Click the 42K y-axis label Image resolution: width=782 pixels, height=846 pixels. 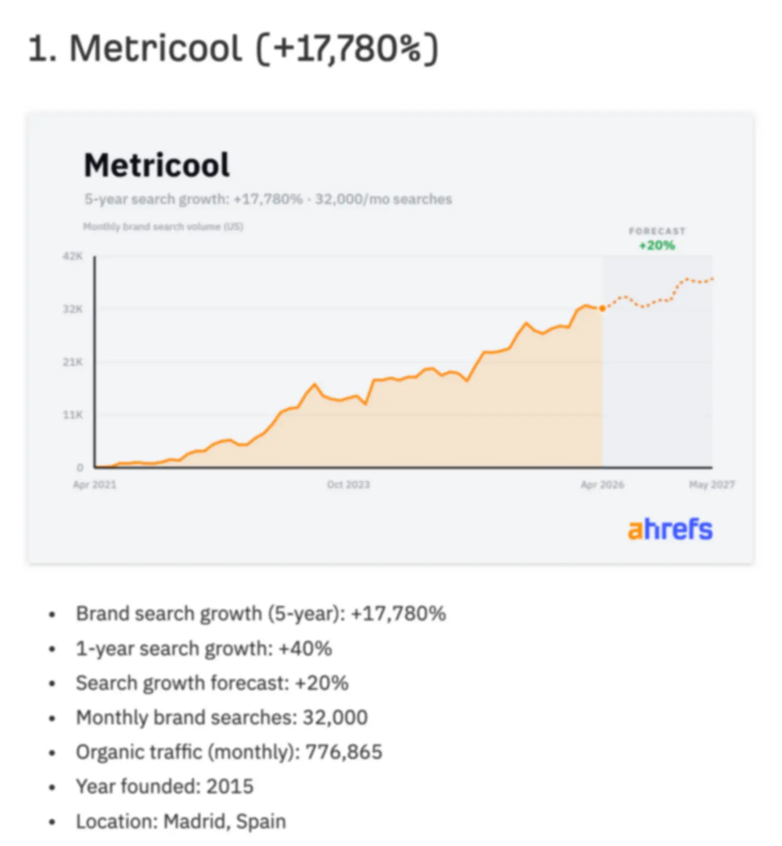[73, 256]
